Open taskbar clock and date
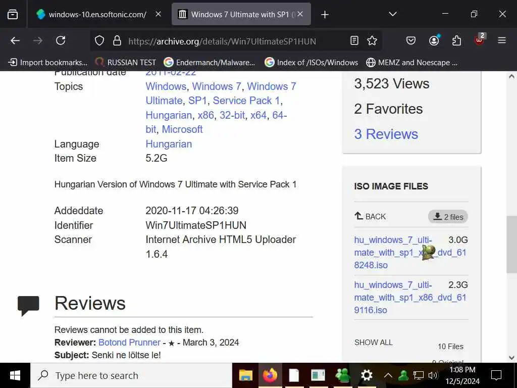The height and width of the screenshot is (388, 517). coord(462,375)
